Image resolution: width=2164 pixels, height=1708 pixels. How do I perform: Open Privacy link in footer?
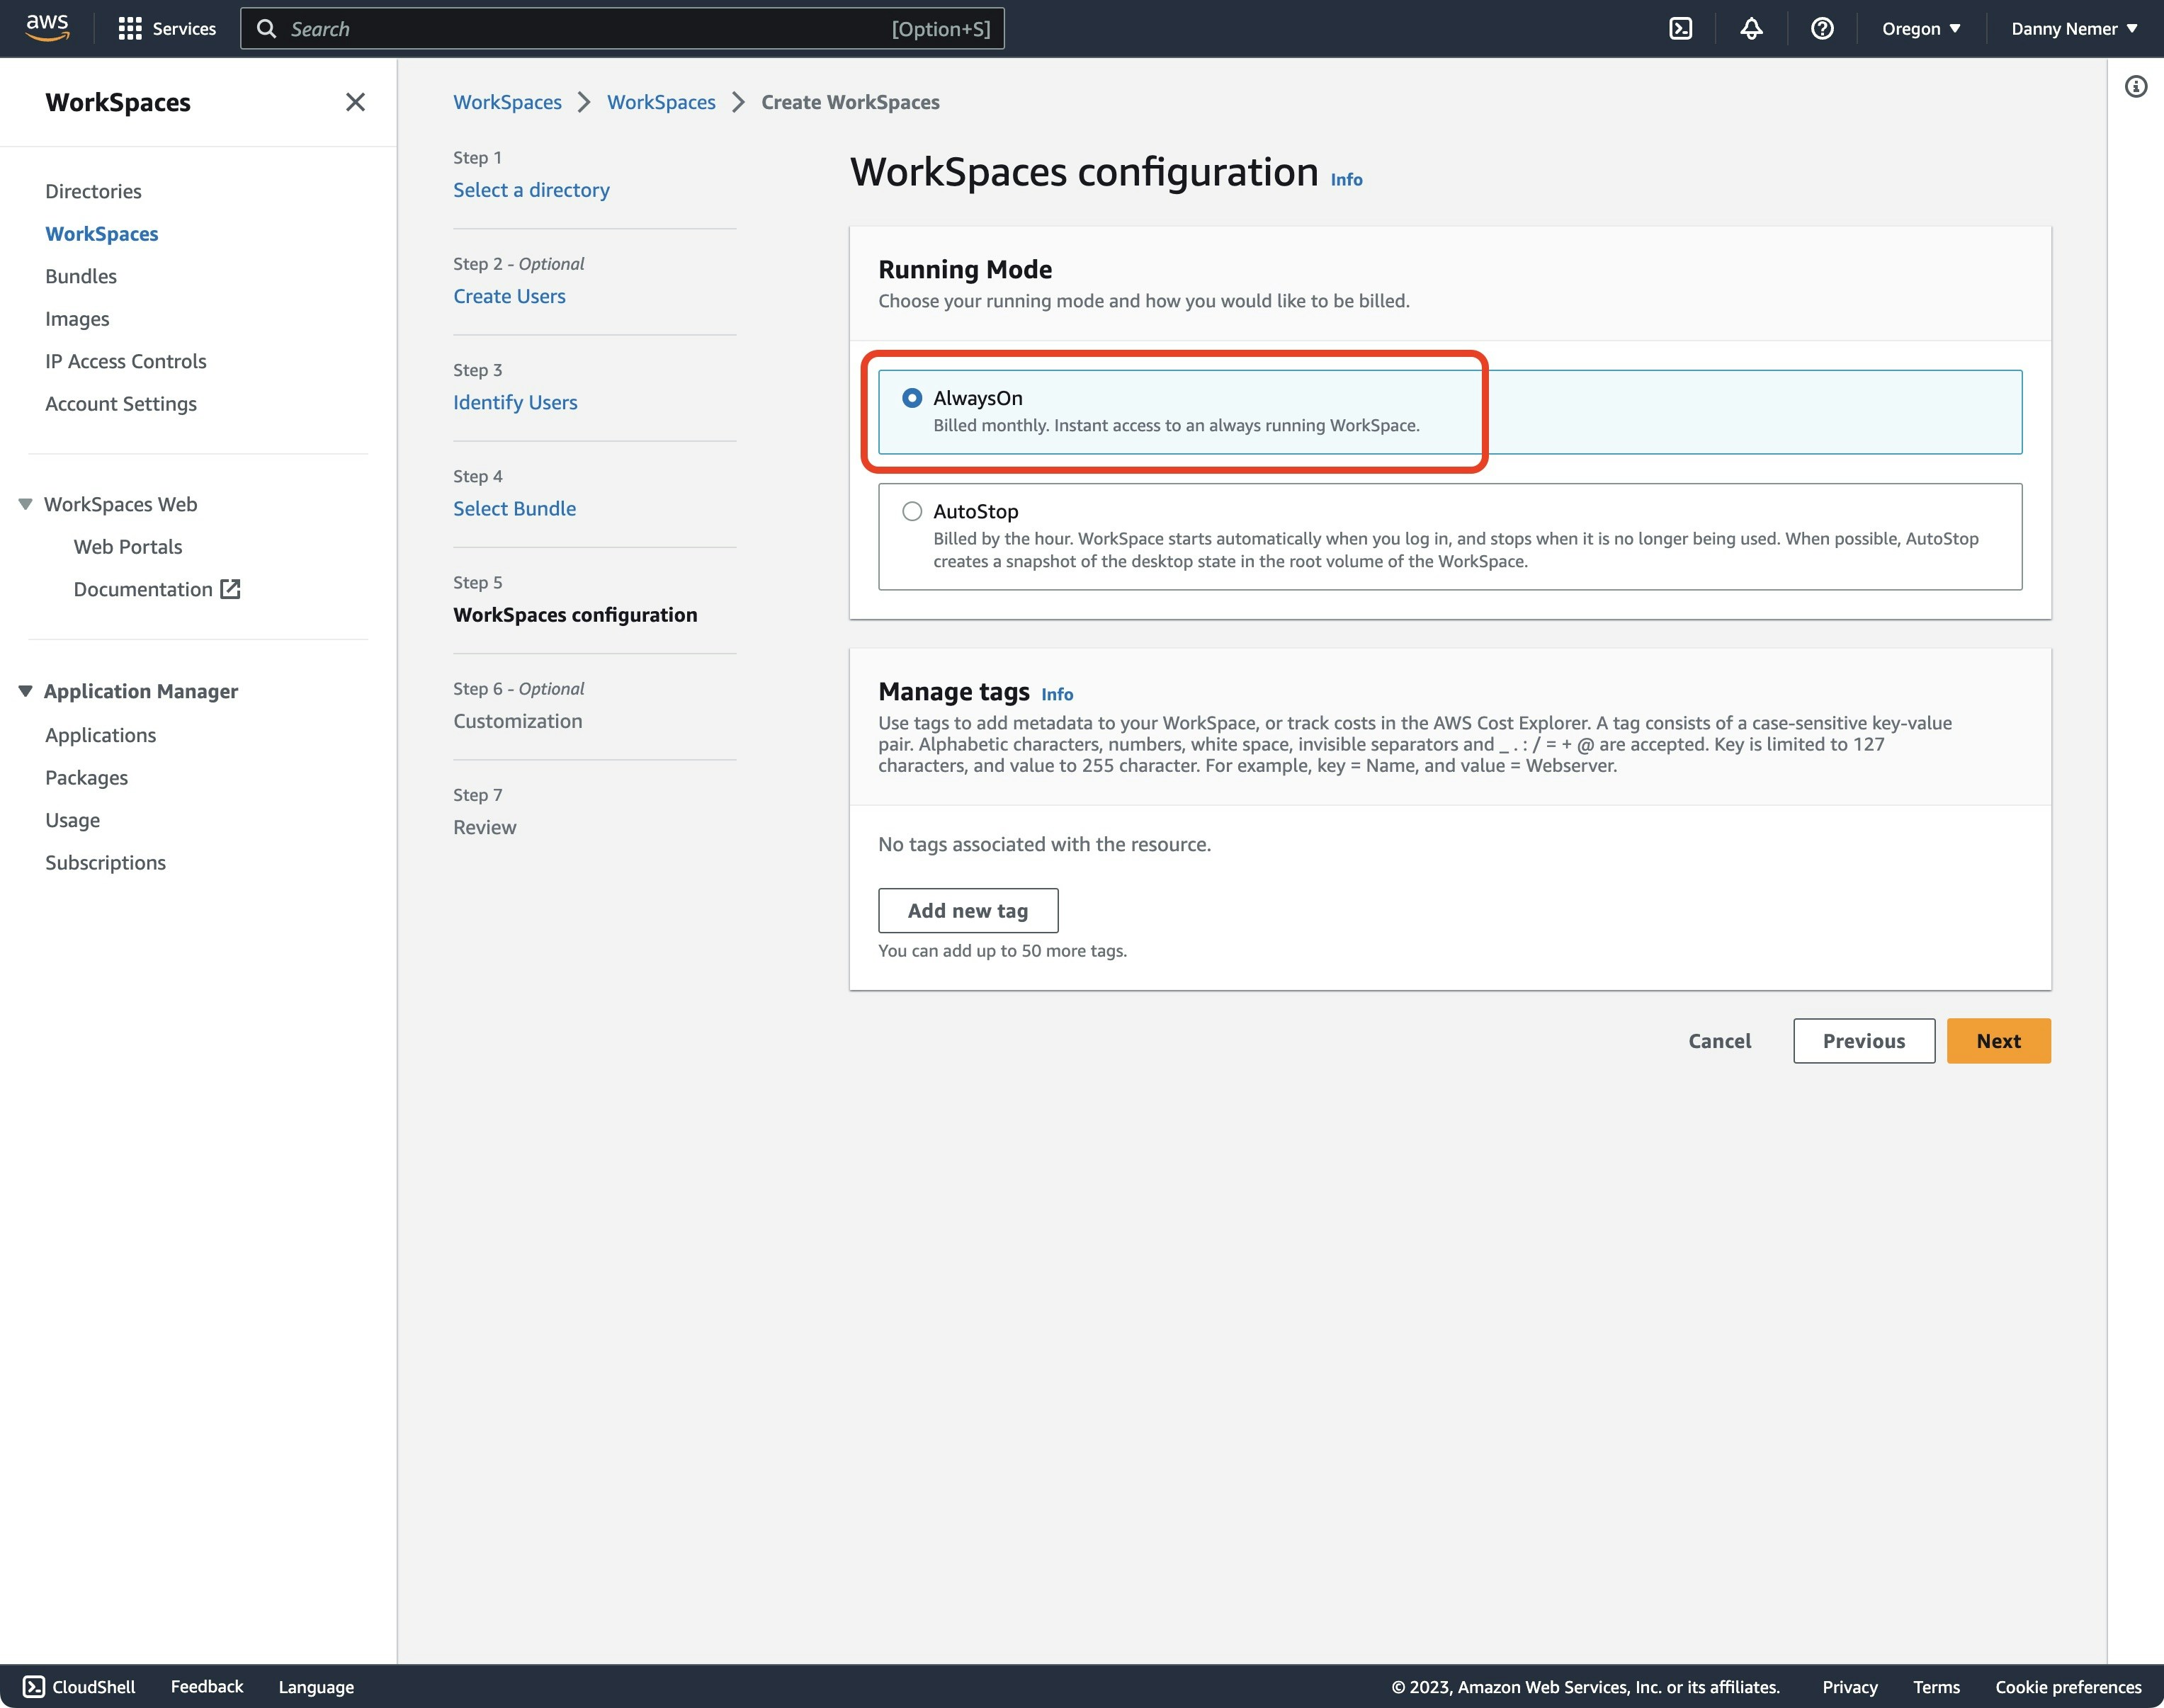(x=1849, y=1687)
